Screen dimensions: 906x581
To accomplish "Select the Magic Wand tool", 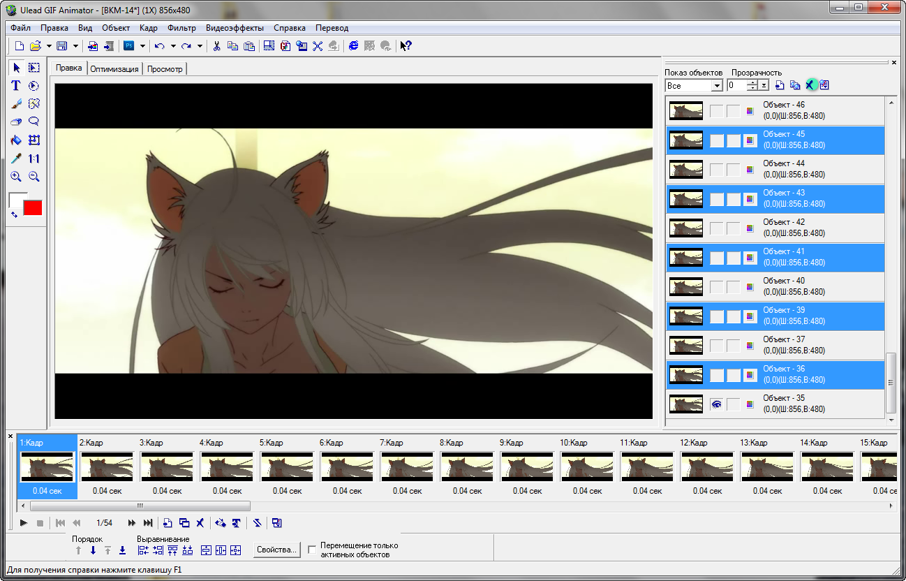I will [34, 104].
